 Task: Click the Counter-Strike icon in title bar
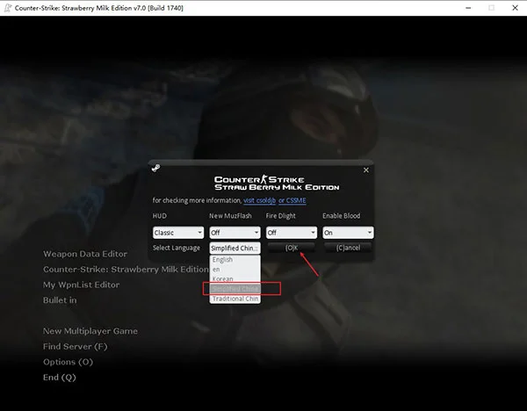(x=7, y=8)
